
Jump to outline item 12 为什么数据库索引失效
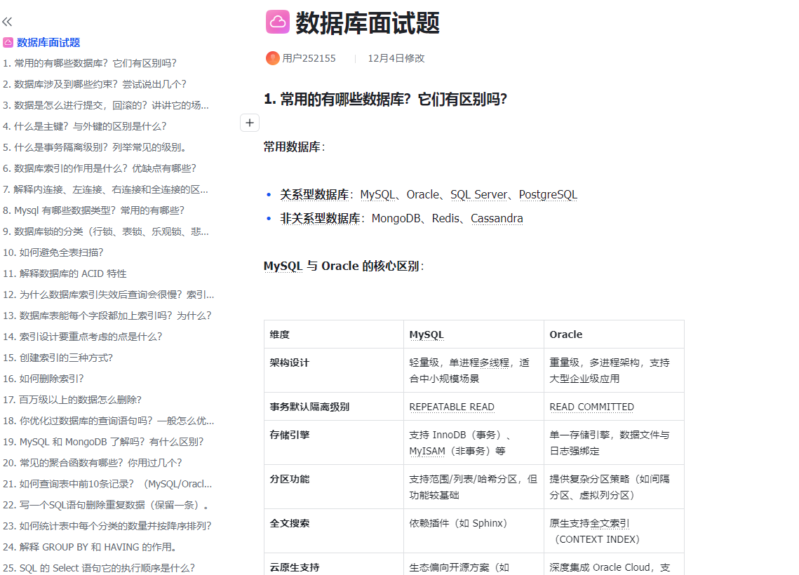click(x=109, y=295)
